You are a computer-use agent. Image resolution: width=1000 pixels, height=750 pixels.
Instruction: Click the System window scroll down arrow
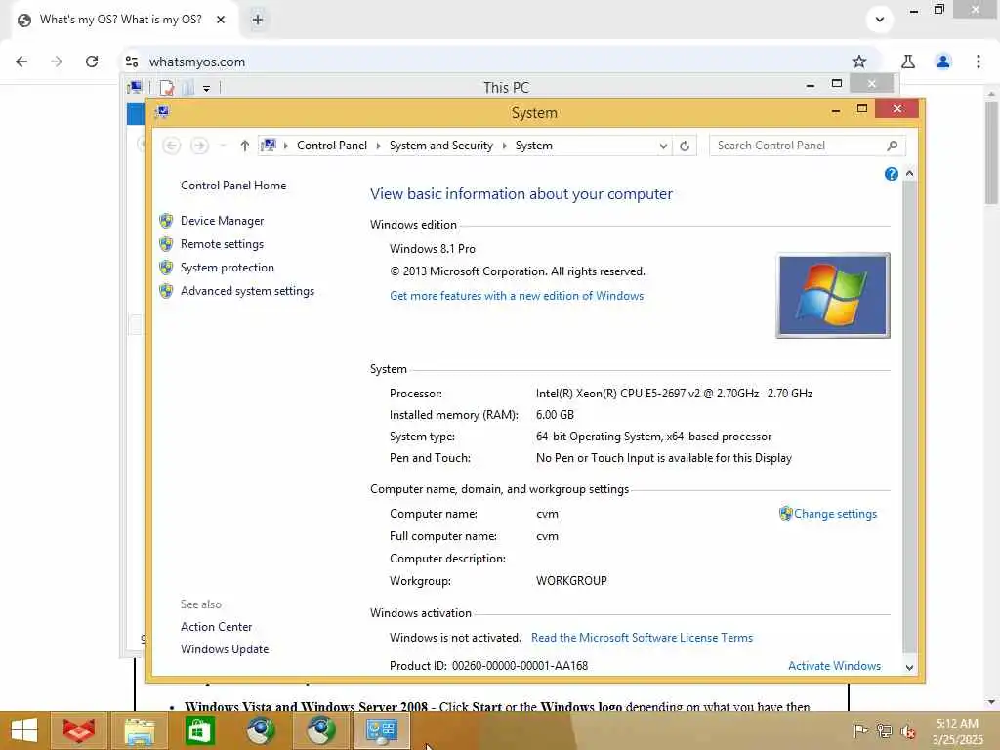click(x=909, y=667)
